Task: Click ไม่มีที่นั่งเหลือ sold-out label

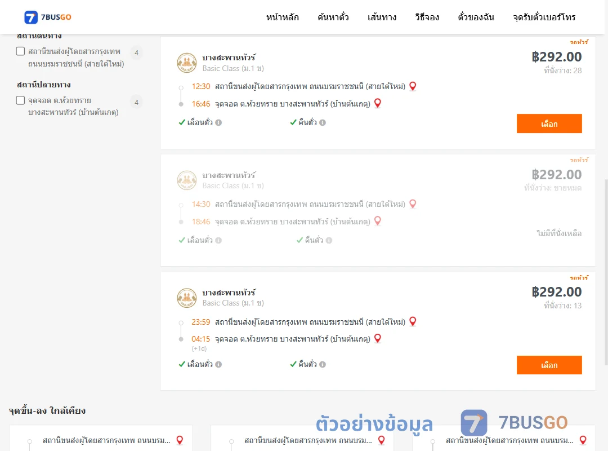Action: 559,233
